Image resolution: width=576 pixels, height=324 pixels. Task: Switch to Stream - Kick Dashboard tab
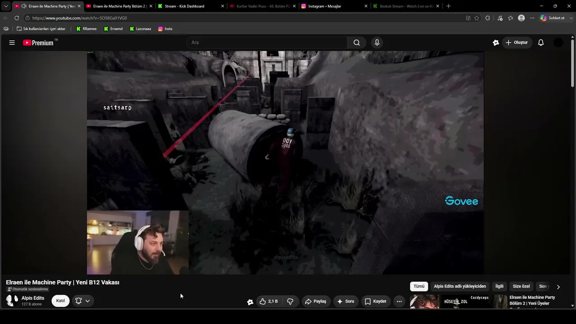click(x=191, y=6)
